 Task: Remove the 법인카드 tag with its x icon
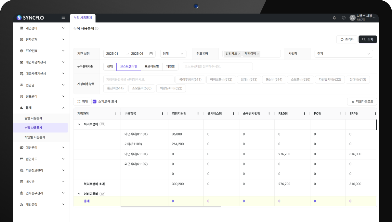pyautogui.click(x=239, y=54)
